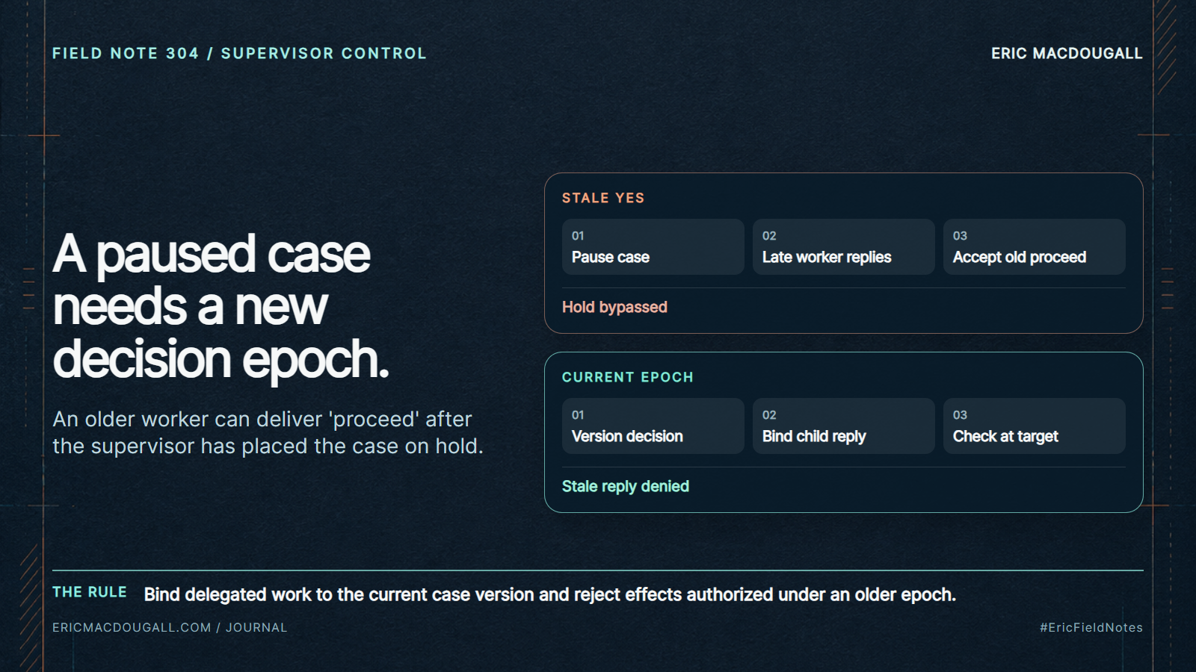Image resolution: width=1196 pixels, height=672 pixels.
Task: Click the 'Accept old proceed' card
Action: click(1034, 246)
